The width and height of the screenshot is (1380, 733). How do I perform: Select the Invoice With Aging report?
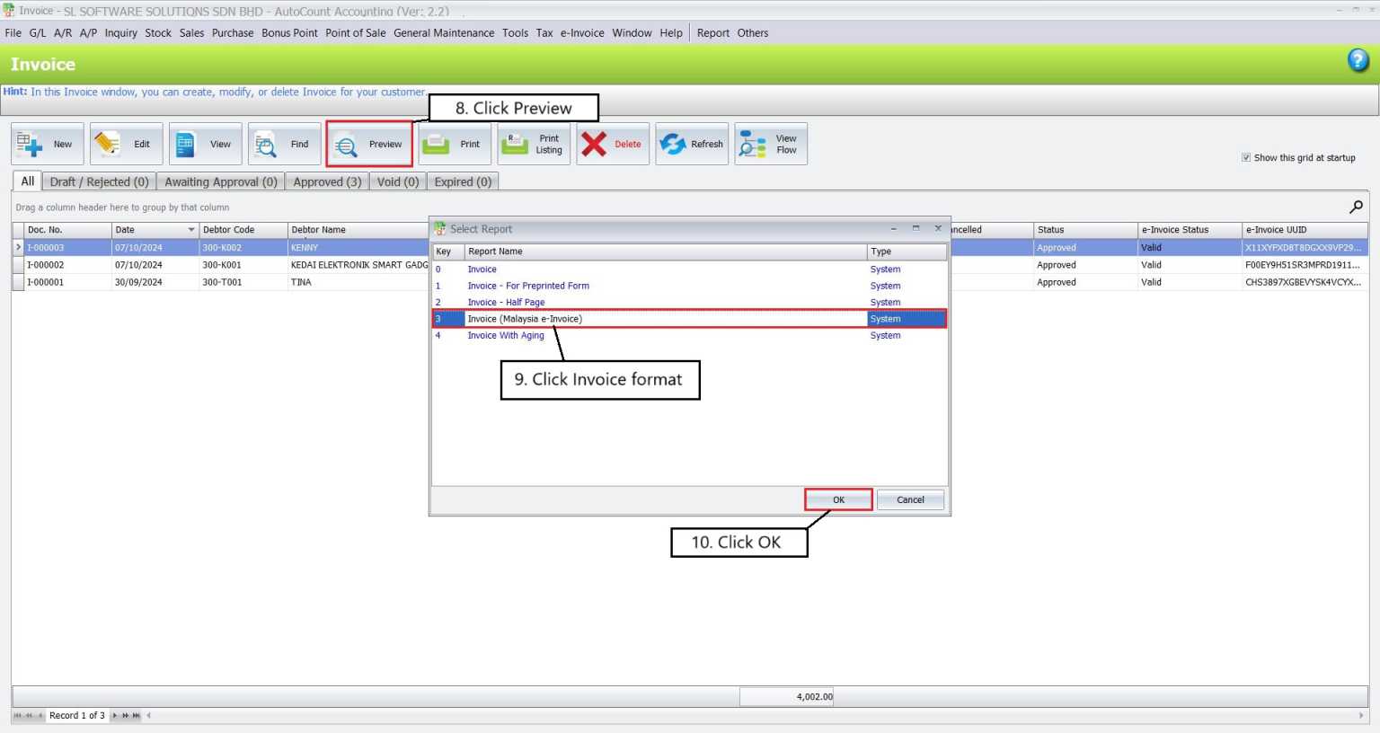click(x=689, y=335)
